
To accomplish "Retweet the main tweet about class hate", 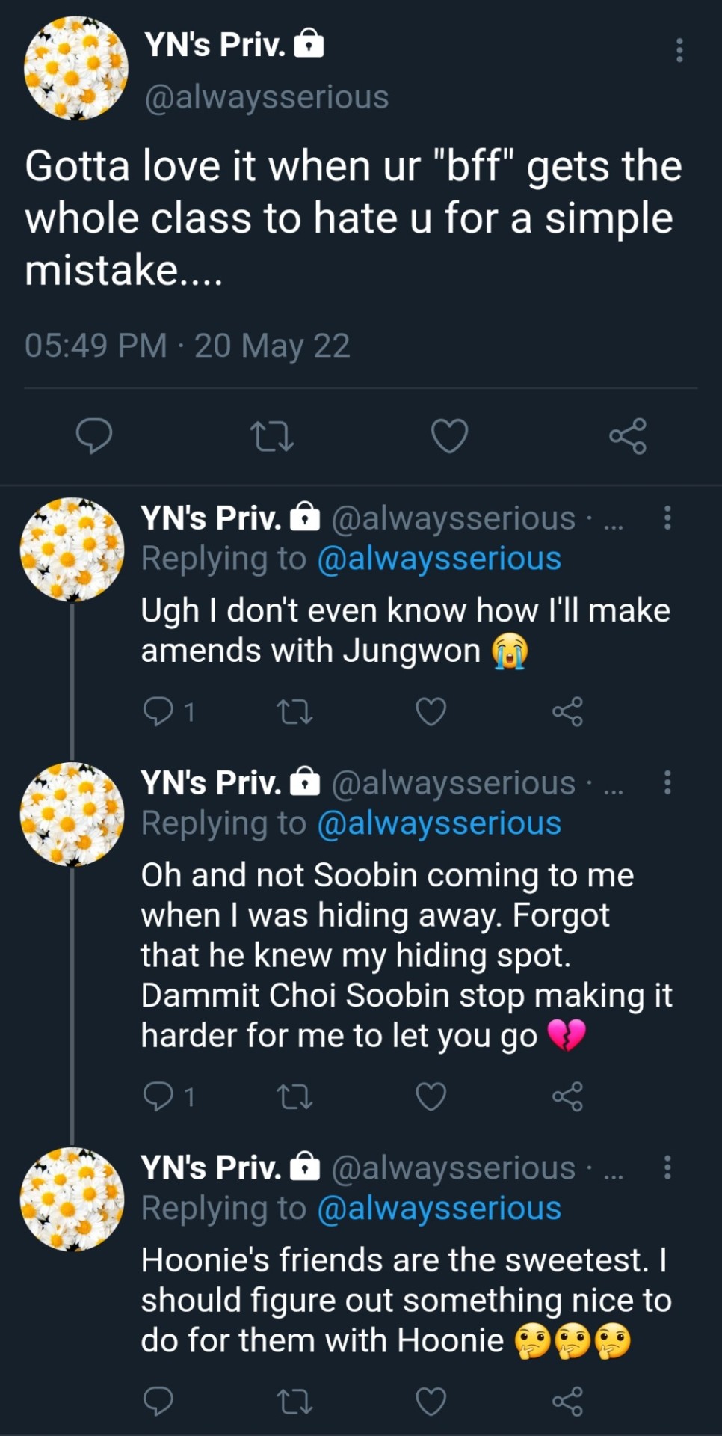I will tap(271, 436).
